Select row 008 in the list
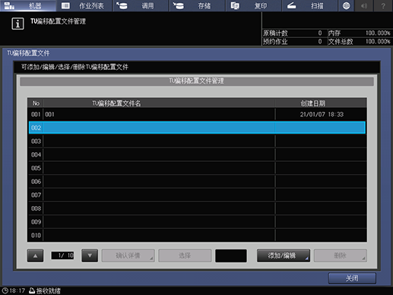393x295 pixels. click(197, 208)
